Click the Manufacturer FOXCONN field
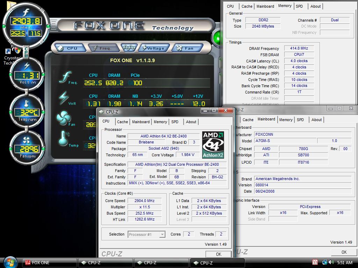Viewport: 358px width, 268px height. tap(303, 134)
